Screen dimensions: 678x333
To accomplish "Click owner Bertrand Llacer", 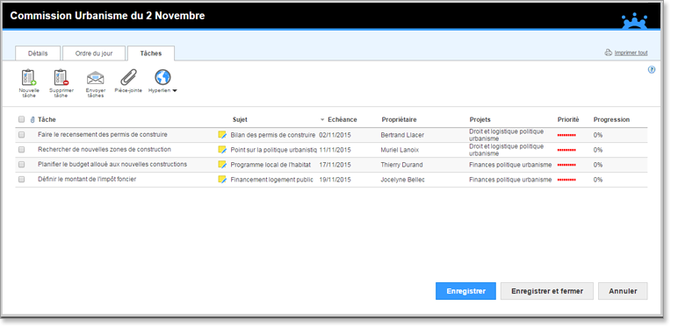I will point(402,135).
